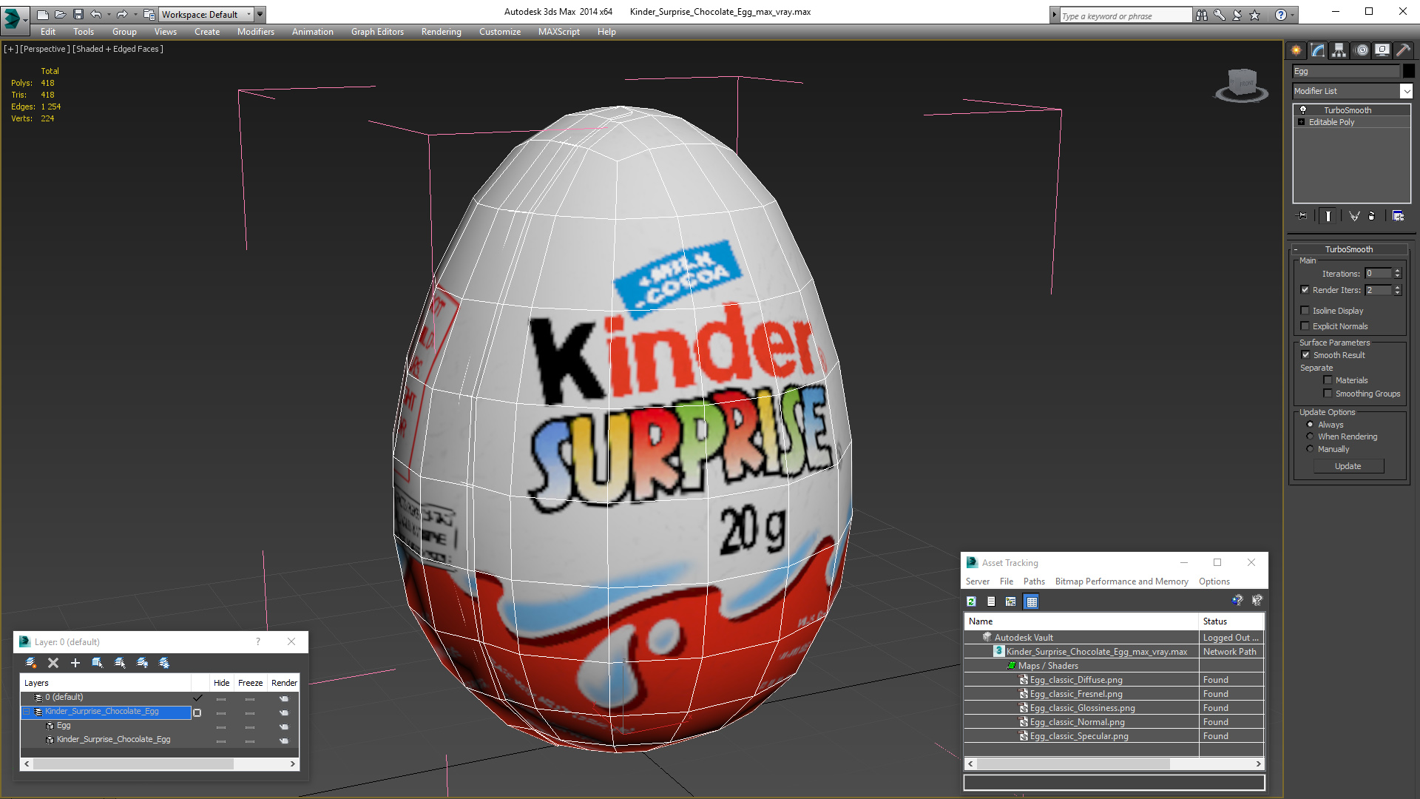Open Bitmap Performance and Memory menu

tap(1121, 581)
